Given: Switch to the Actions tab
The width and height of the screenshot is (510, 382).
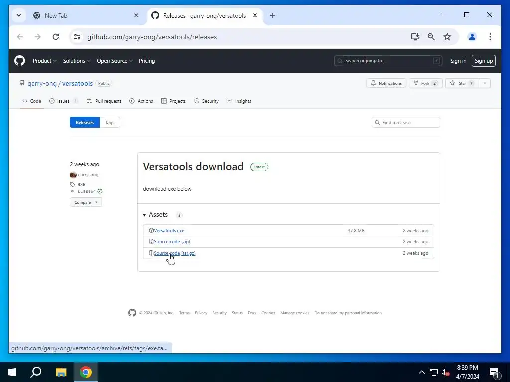Looking at the screenshot, I should [x=141, y=101].
